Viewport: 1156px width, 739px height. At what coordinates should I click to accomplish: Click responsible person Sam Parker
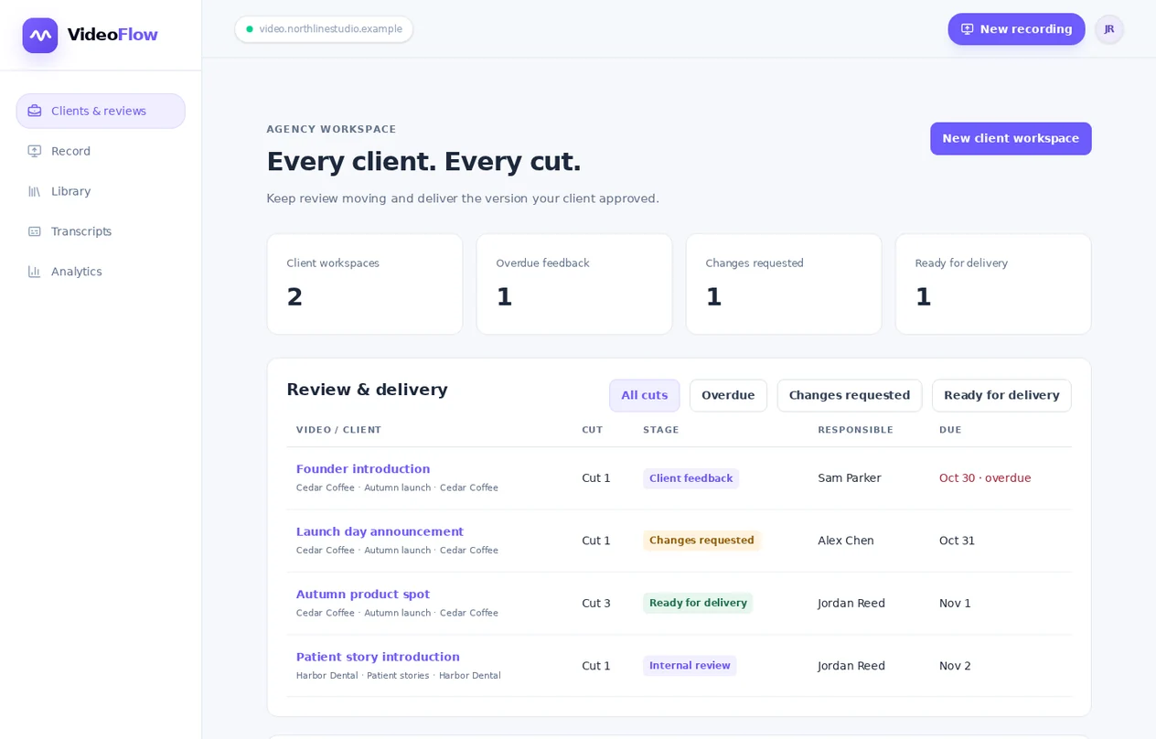tap(850, 478)
